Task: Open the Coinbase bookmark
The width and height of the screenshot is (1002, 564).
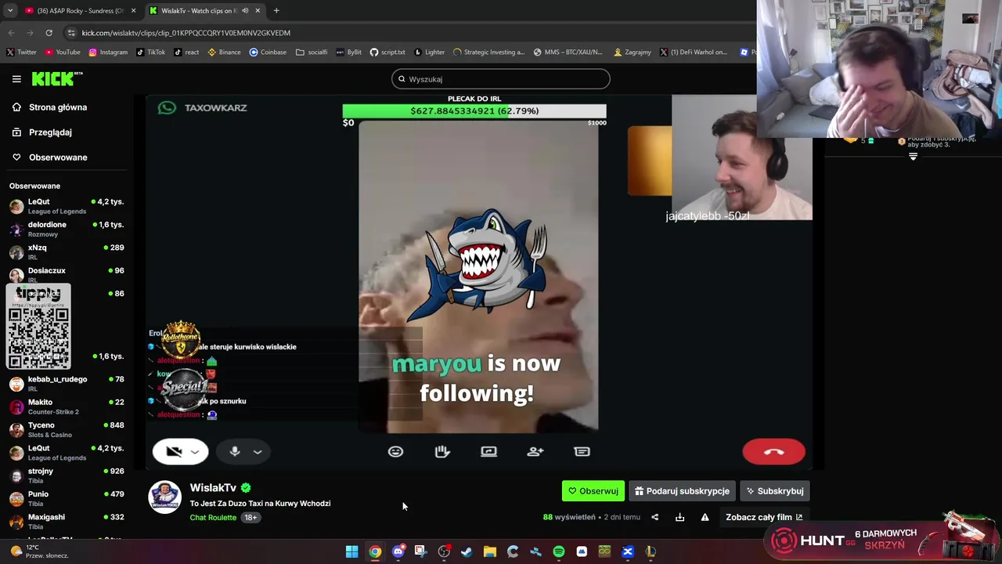Action: (268, 52)
